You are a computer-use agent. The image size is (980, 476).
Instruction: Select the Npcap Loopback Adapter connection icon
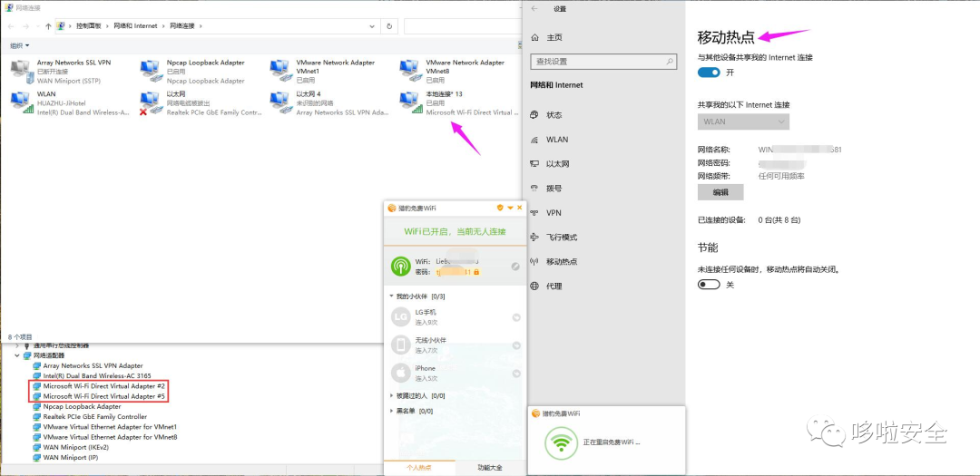click(152, 72)
